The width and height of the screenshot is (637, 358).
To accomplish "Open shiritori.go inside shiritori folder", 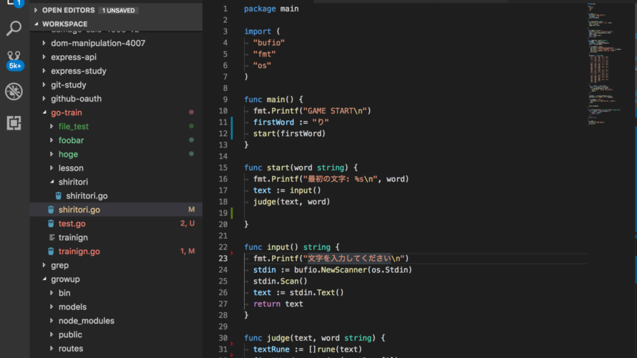I will click(87, 196).
